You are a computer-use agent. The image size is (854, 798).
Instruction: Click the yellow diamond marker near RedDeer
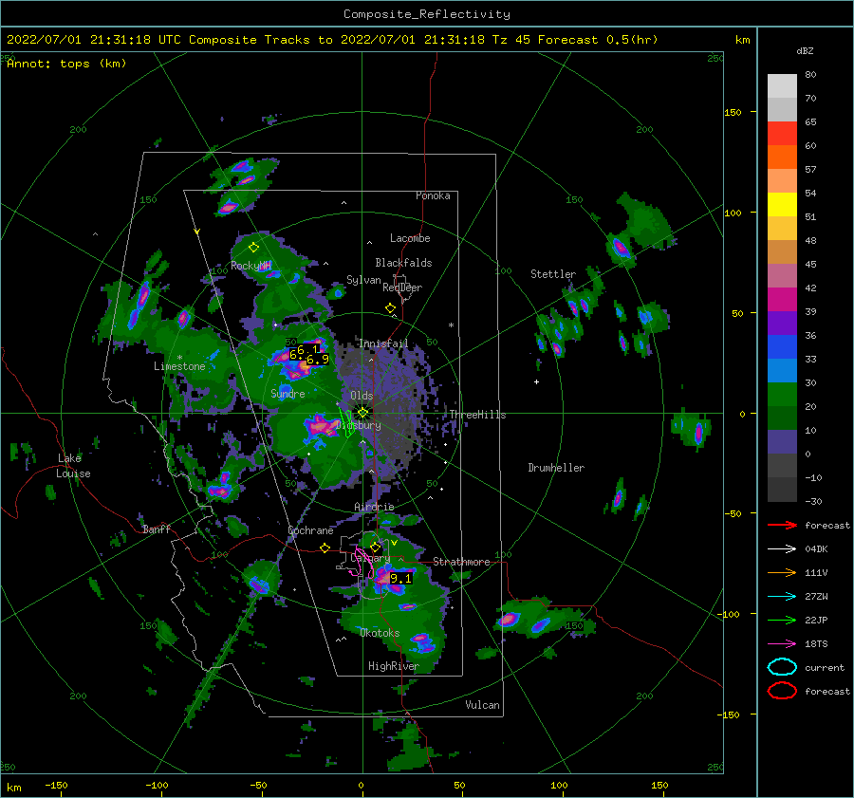[390, 308]
